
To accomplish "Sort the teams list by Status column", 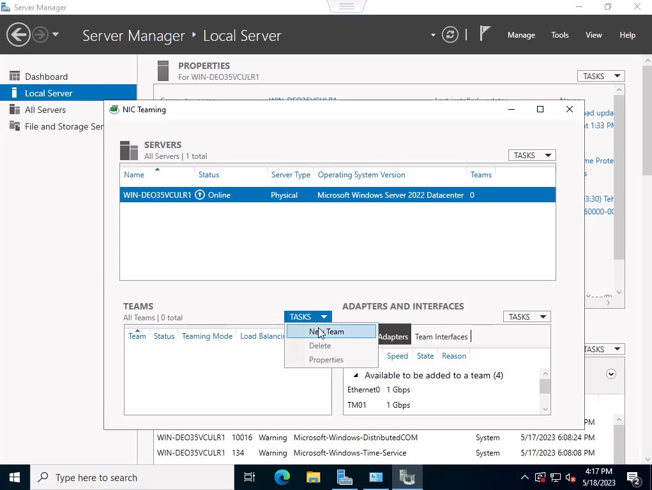I will pyautogui.click(x=164, y=336).
